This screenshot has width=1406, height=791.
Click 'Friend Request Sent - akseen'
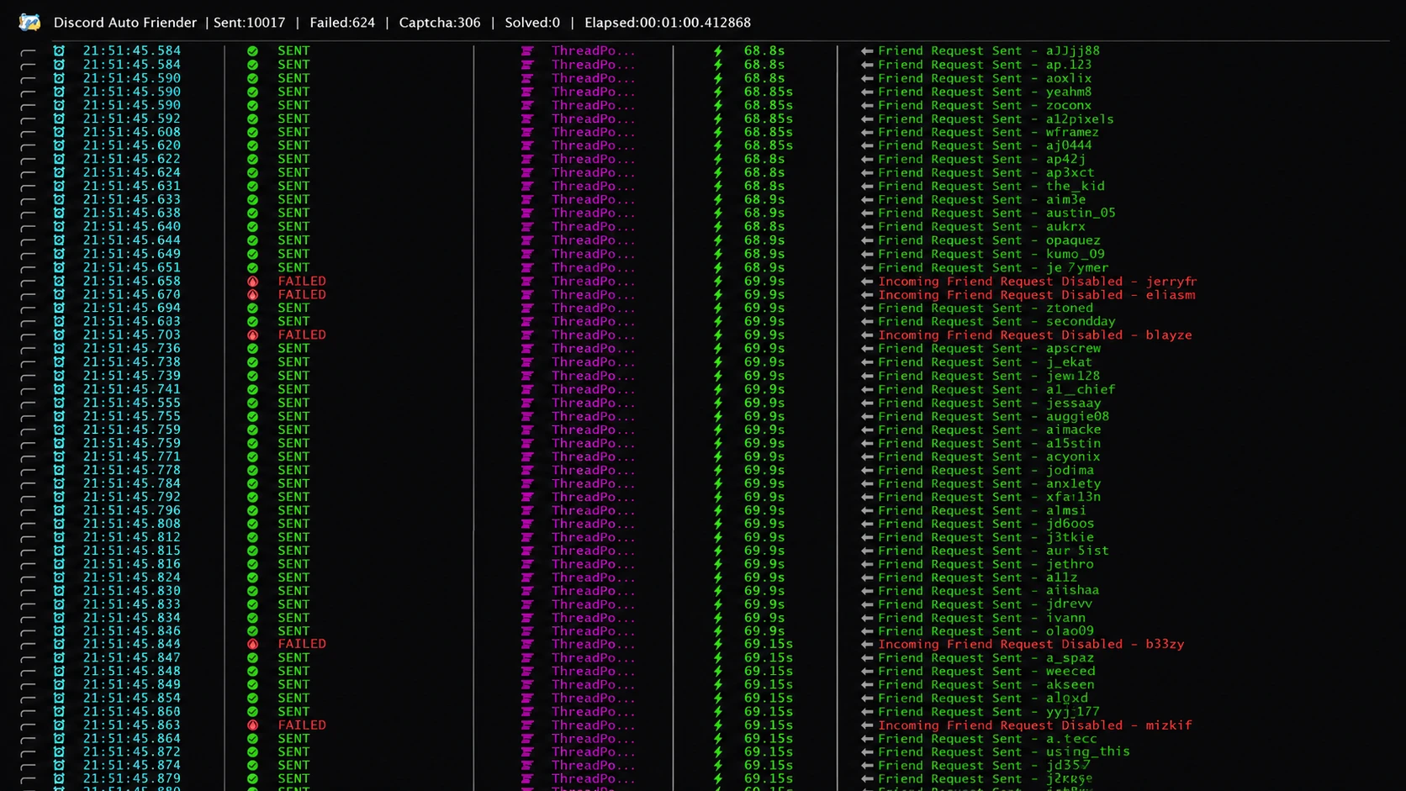pos(986,684)
